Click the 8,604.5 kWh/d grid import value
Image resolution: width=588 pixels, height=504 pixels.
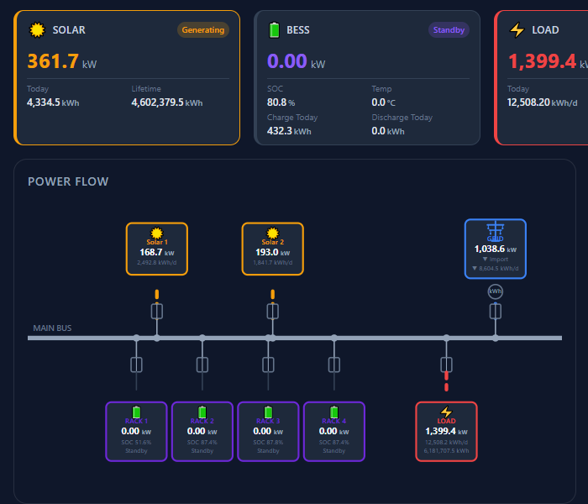pyautogui.click(x=496, y=269)
